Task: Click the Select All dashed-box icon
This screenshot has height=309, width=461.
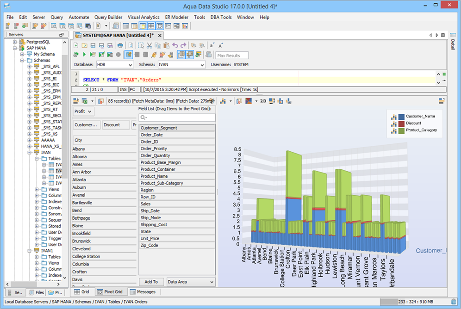Action: click(141, 45)
